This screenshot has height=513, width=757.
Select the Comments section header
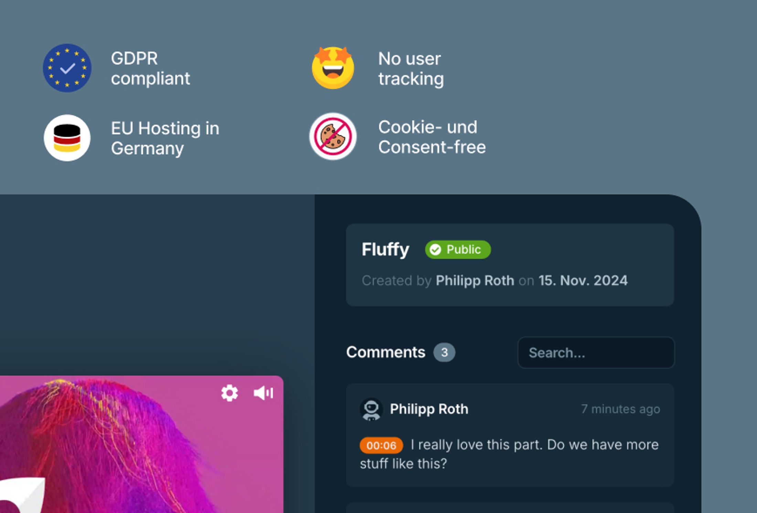tap(385, 352)
